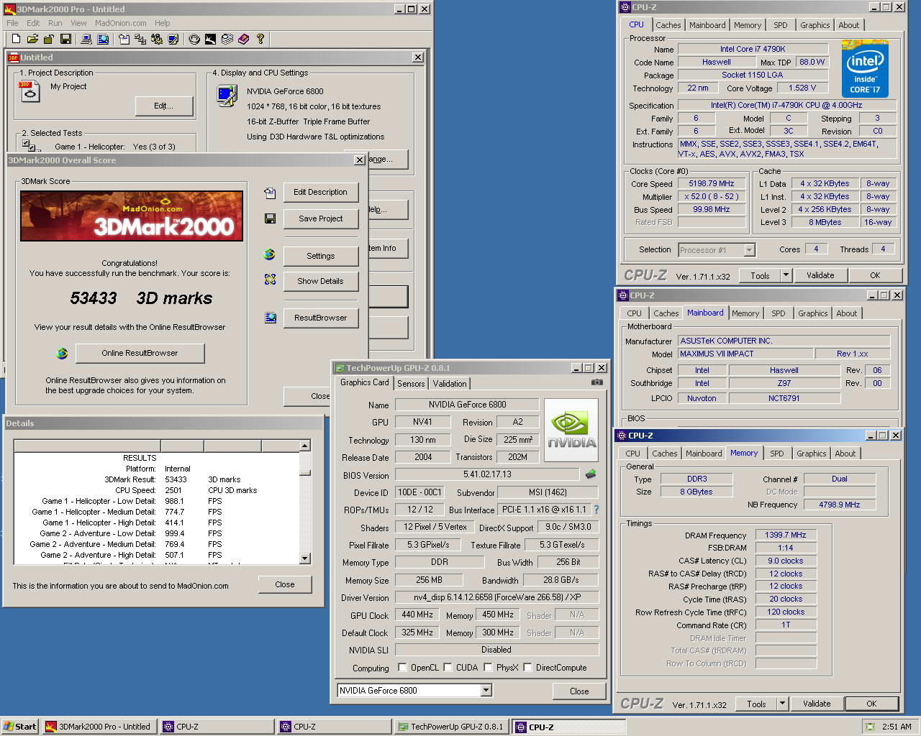Click the Edit Description toolbar icon
921x736 pixels.
point(124,39)
